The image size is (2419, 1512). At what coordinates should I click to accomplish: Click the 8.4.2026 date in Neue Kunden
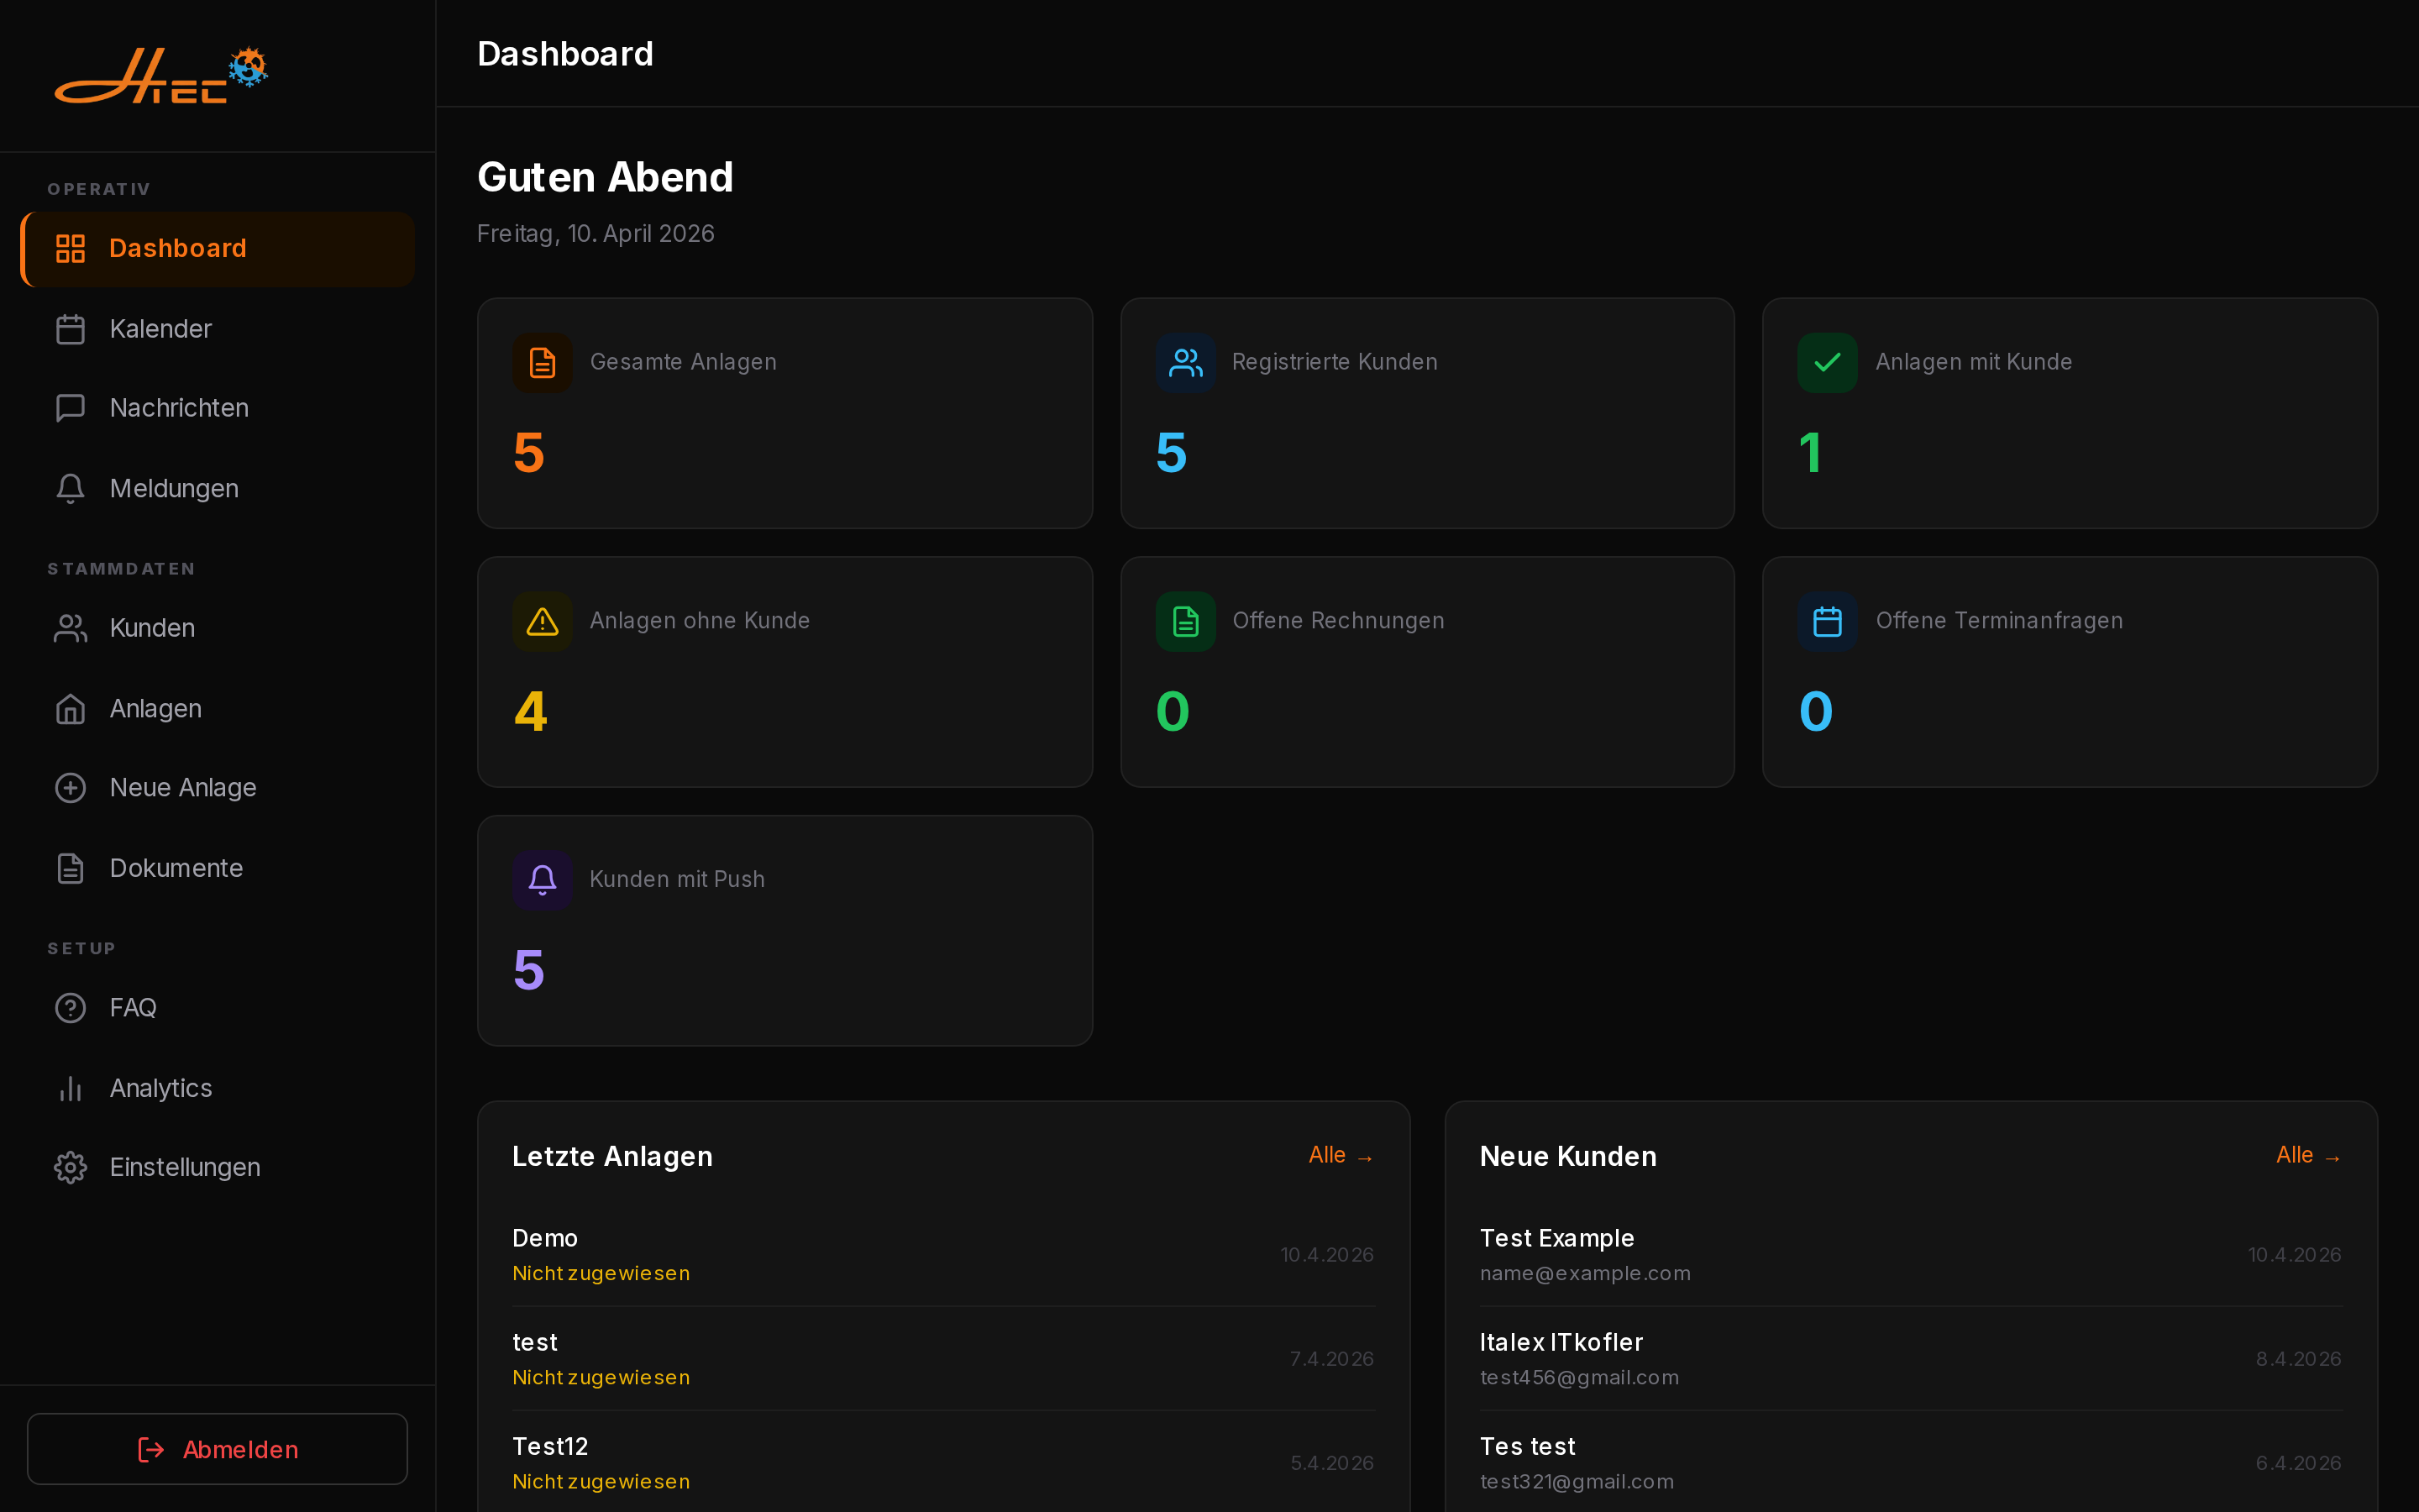[2298, 1358]
